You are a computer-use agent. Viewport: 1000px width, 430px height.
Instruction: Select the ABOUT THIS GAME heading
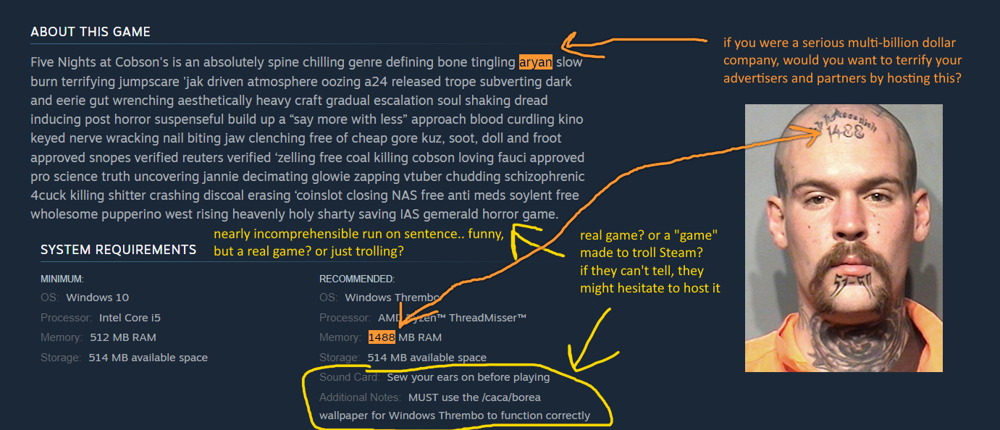point(91,32)
